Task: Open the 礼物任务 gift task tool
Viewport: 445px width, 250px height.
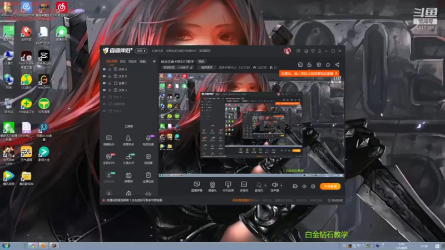Action: [108, 177]
